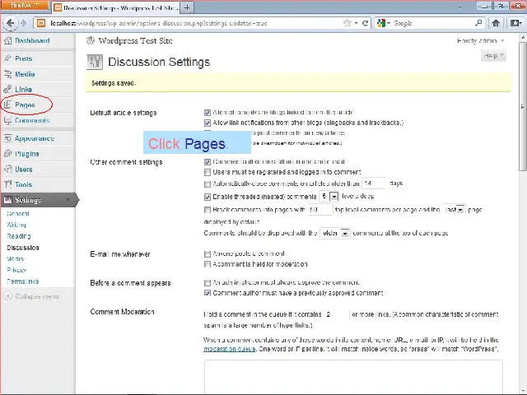Click the Reload page icon
The height and width of the screenshot is (395, 527).
pyautogui.click(x=365, y=23)
